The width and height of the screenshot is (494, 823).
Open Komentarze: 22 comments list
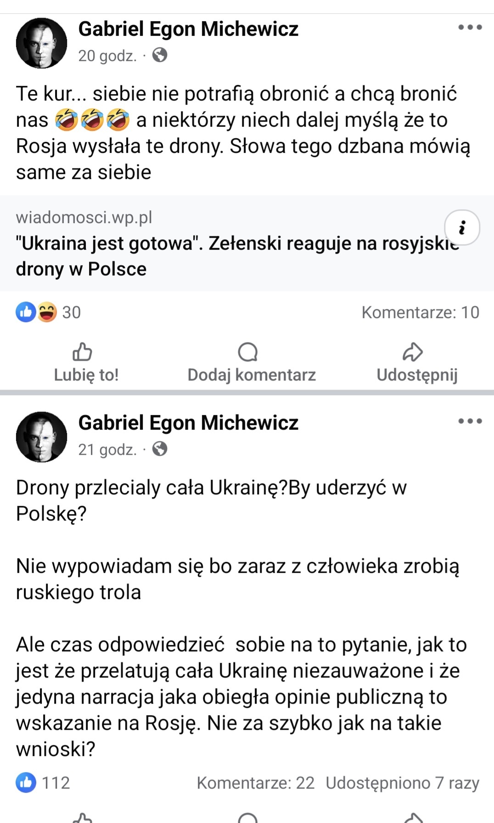coord(256,783)
